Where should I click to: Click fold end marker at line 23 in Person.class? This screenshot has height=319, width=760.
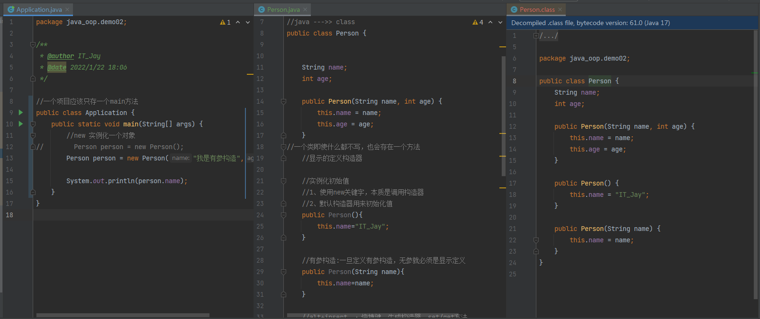coord(536,251)
